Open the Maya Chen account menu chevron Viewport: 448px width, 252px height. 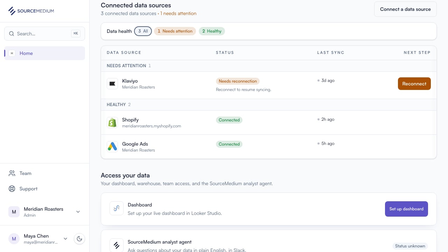[65, 239]
